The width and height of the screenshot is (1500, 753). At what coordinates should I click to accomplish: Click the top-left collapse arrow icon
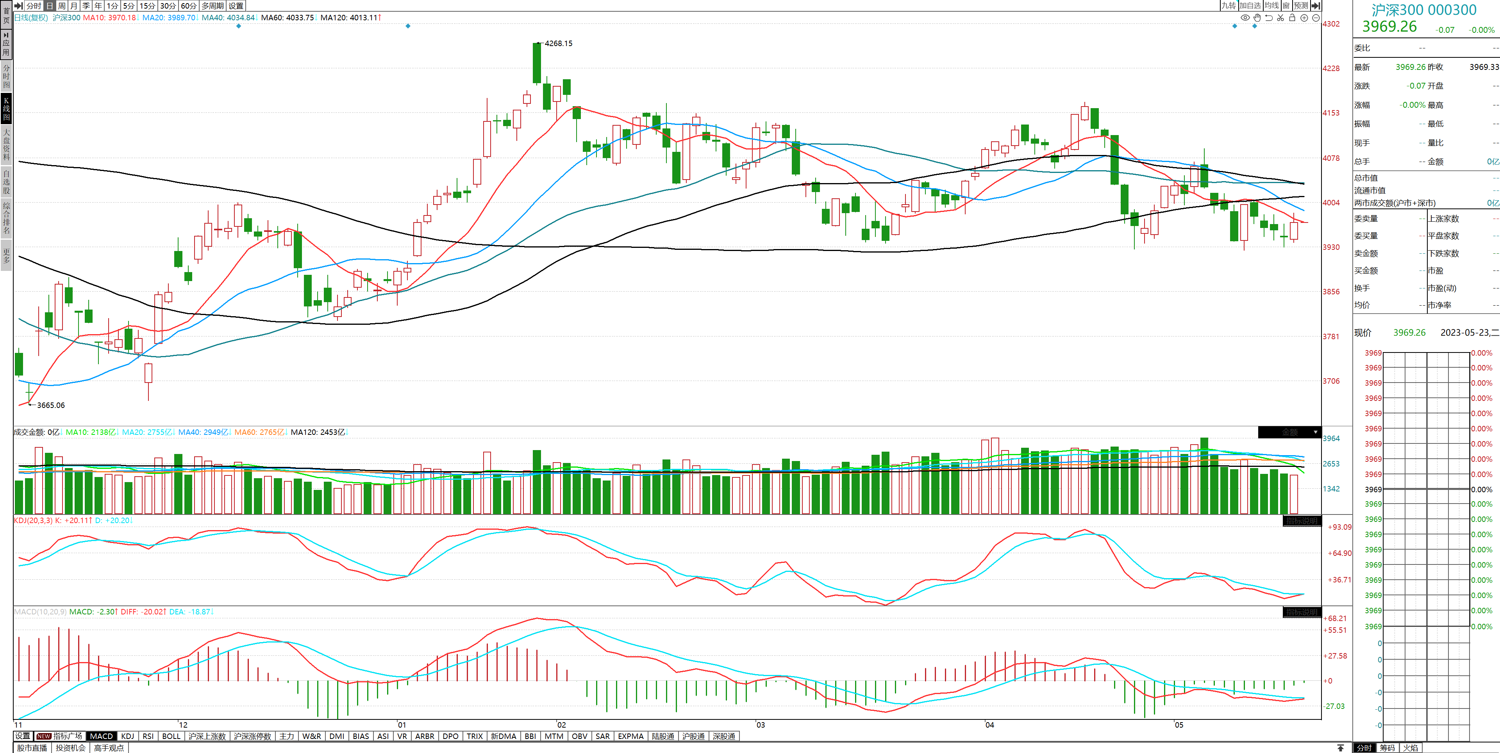click(x=18, y=5)
